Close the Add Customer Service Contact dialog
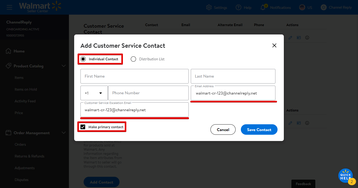Viewport: 358px width, 188px height. pos(274,45)
